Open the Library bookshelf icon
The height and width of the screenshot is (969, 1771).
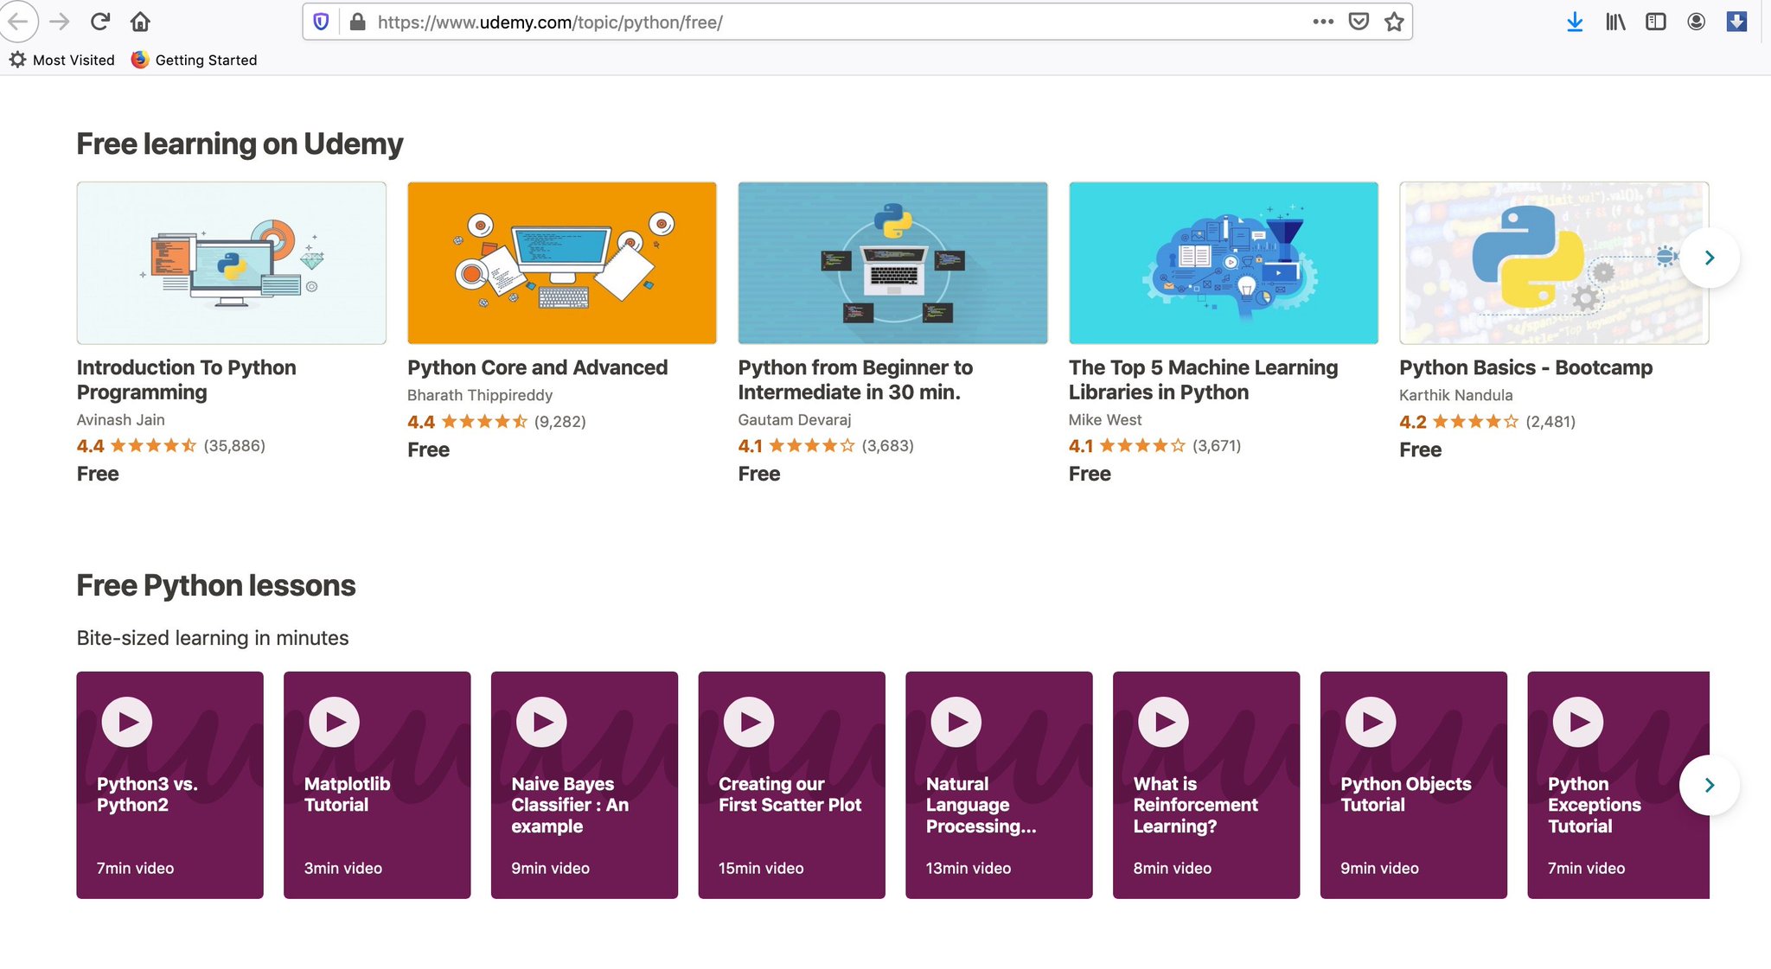click(1614, 22)
